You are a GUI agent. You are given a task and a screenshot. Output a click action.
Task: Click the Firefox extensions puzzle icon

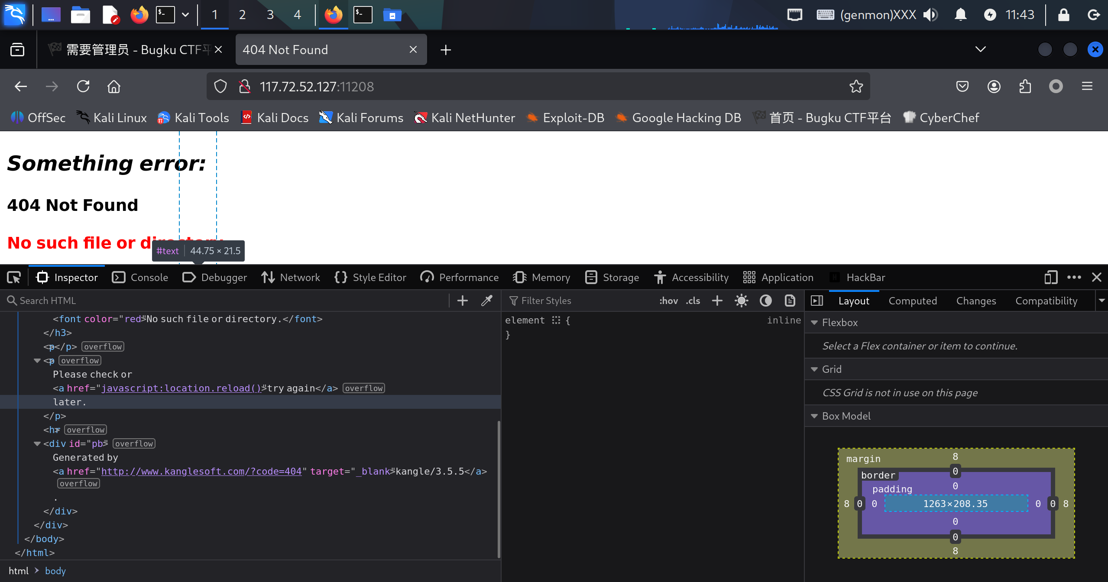click(x=1025, y=87)
